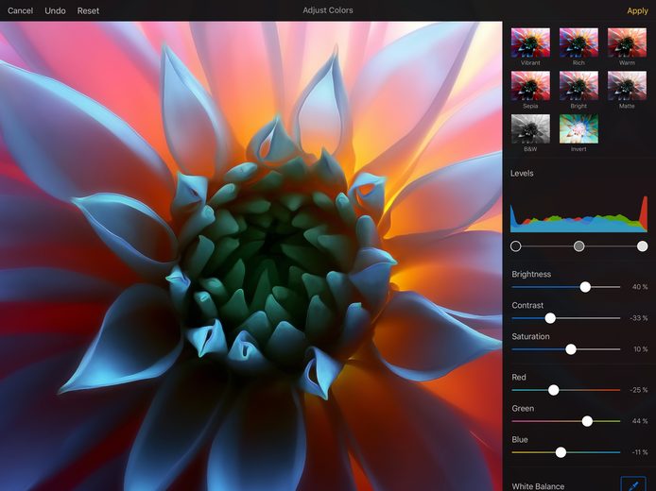Click the Blue -11 % value
656x491 pixels.
tap(639, 452)
